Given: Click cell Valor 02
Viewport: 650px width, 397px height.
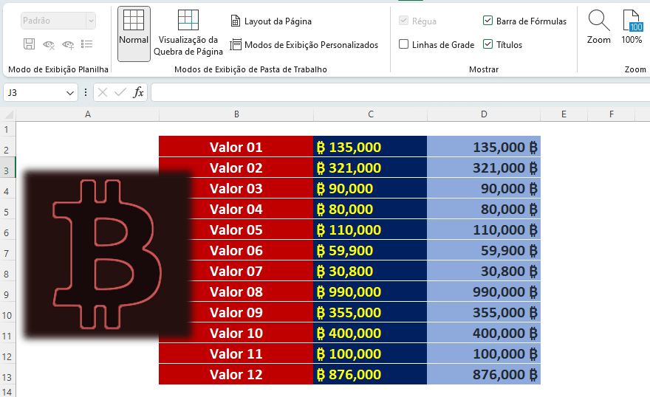Looking at the screenshot, I should pyautogui.click(x=236, y=168).
